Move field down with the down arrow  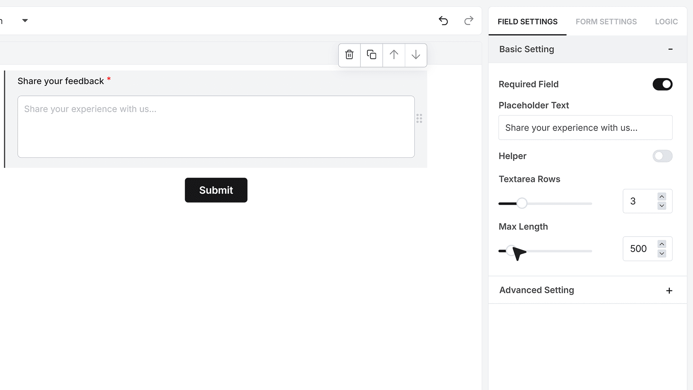pyautogui.click(x=416, y=55)
